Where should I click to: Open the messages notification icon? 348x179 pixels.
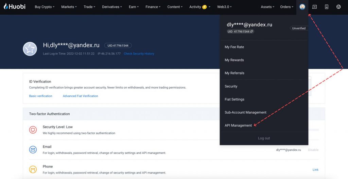click(314, 7)
